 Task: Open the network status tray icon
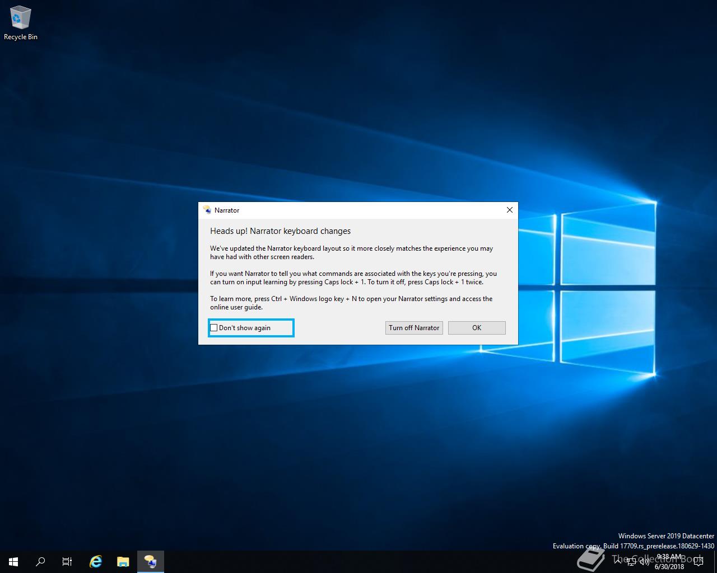pos(631,562)
